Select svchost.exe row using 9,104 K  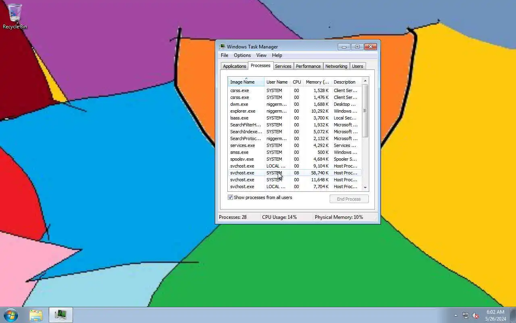click(295, 166)
